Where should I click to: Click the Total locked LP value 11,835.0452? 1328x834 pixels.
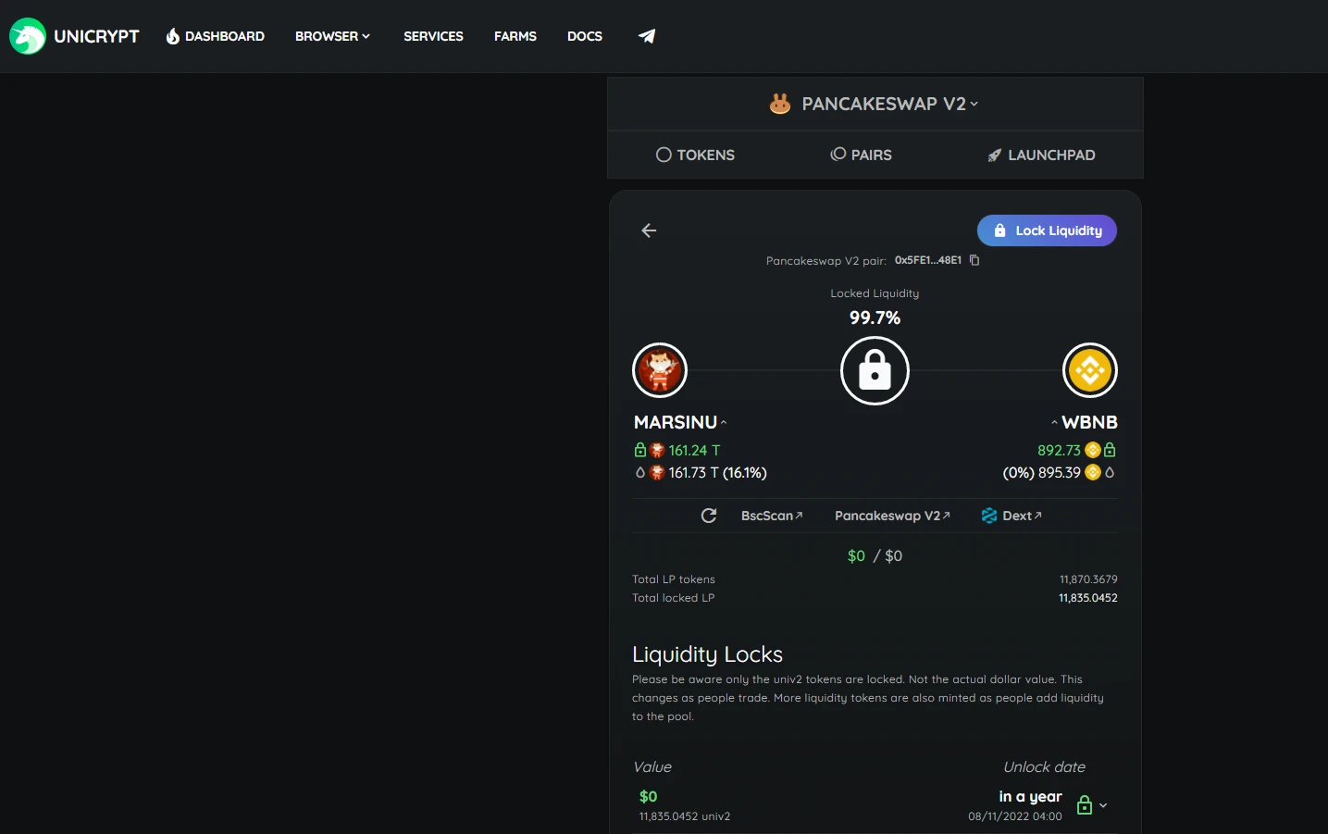coord(1088,598)
